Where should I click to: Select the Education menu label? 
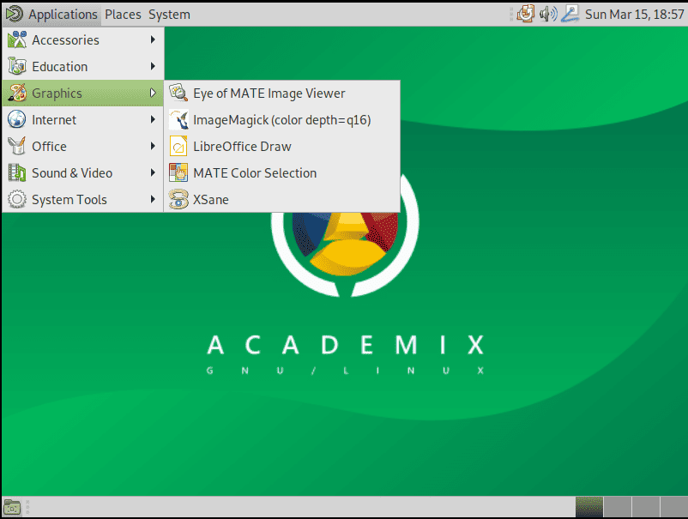[60, 67]
